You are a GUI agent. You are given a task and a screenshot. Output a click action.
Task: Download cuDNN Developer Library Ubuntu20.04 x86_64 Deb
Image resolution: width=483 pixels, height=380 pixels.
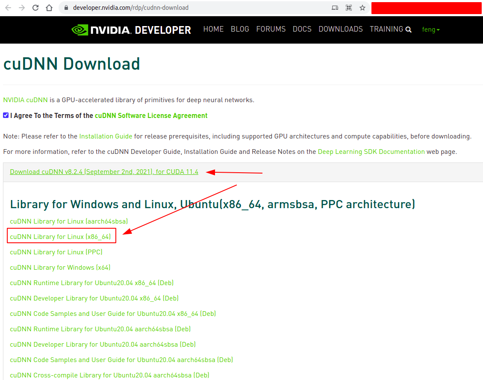(x=94, y=298)
